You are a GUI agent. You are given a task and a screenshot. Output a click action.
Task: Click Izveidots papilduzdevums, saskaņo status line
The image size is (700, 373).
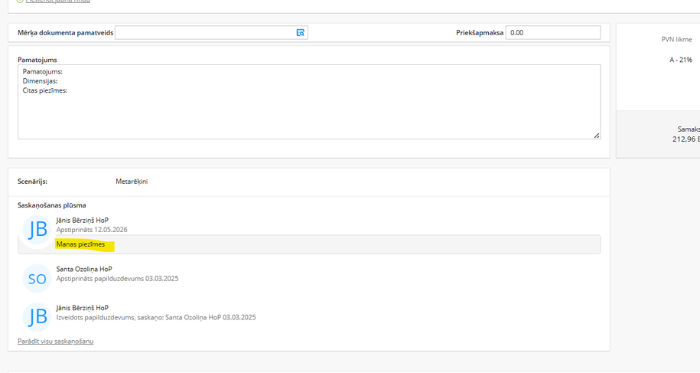156,317
